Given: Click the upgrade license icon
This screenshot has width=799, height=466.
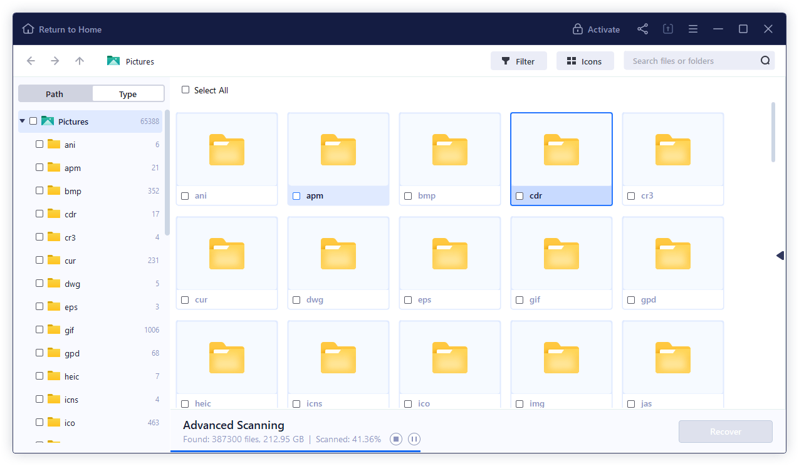Looking at the screenshot, I should click(667, 29).
